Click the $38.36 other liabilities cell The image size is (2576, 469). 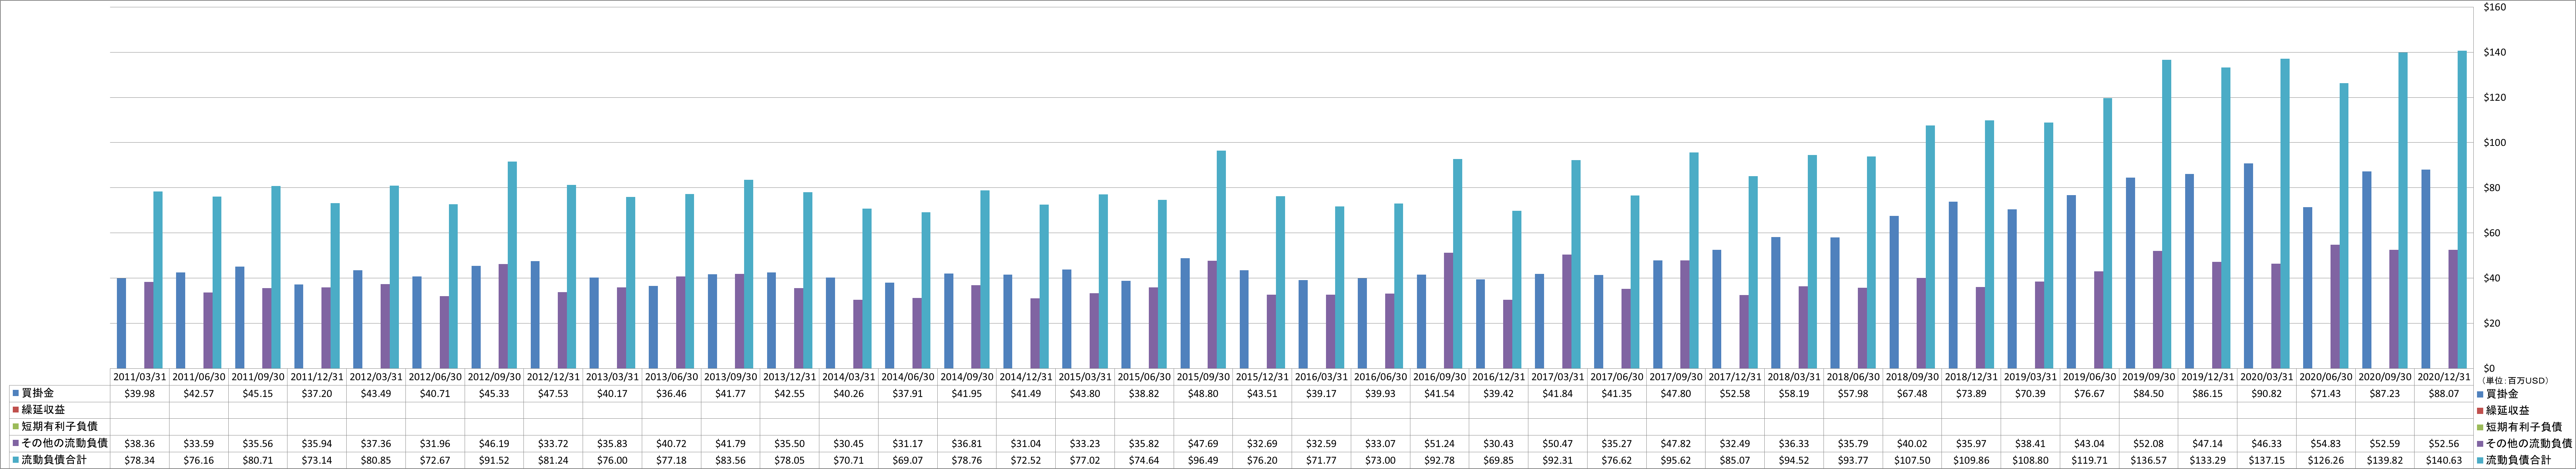139,443
